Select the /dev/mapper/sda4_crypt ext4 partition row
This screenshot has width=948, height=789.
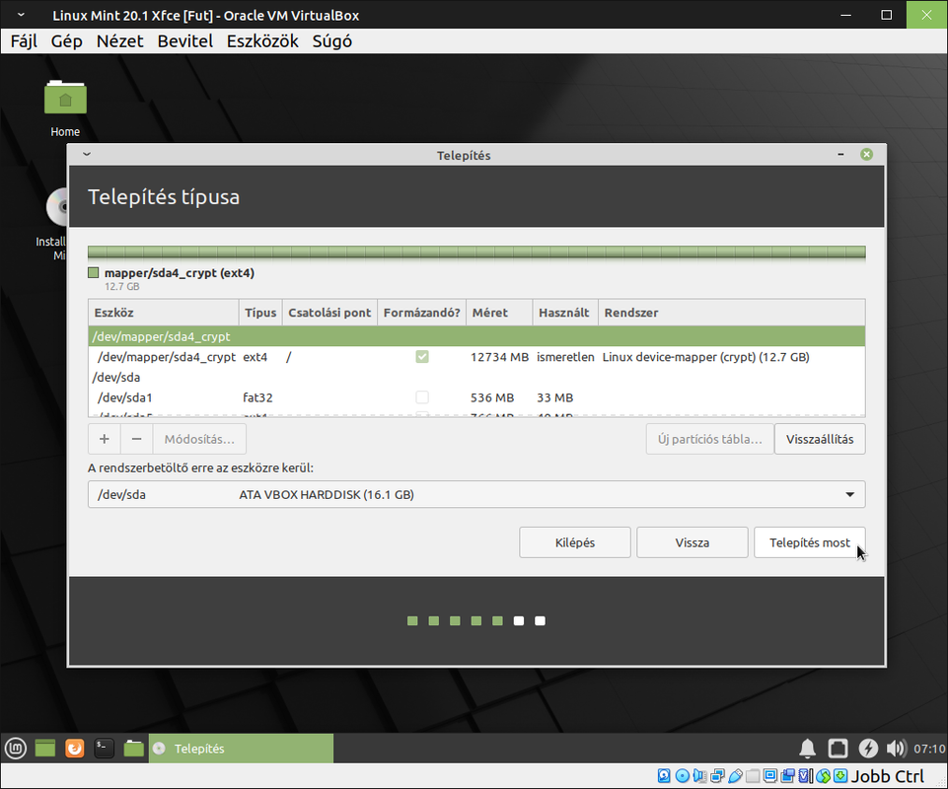click(x=476, y=357)
